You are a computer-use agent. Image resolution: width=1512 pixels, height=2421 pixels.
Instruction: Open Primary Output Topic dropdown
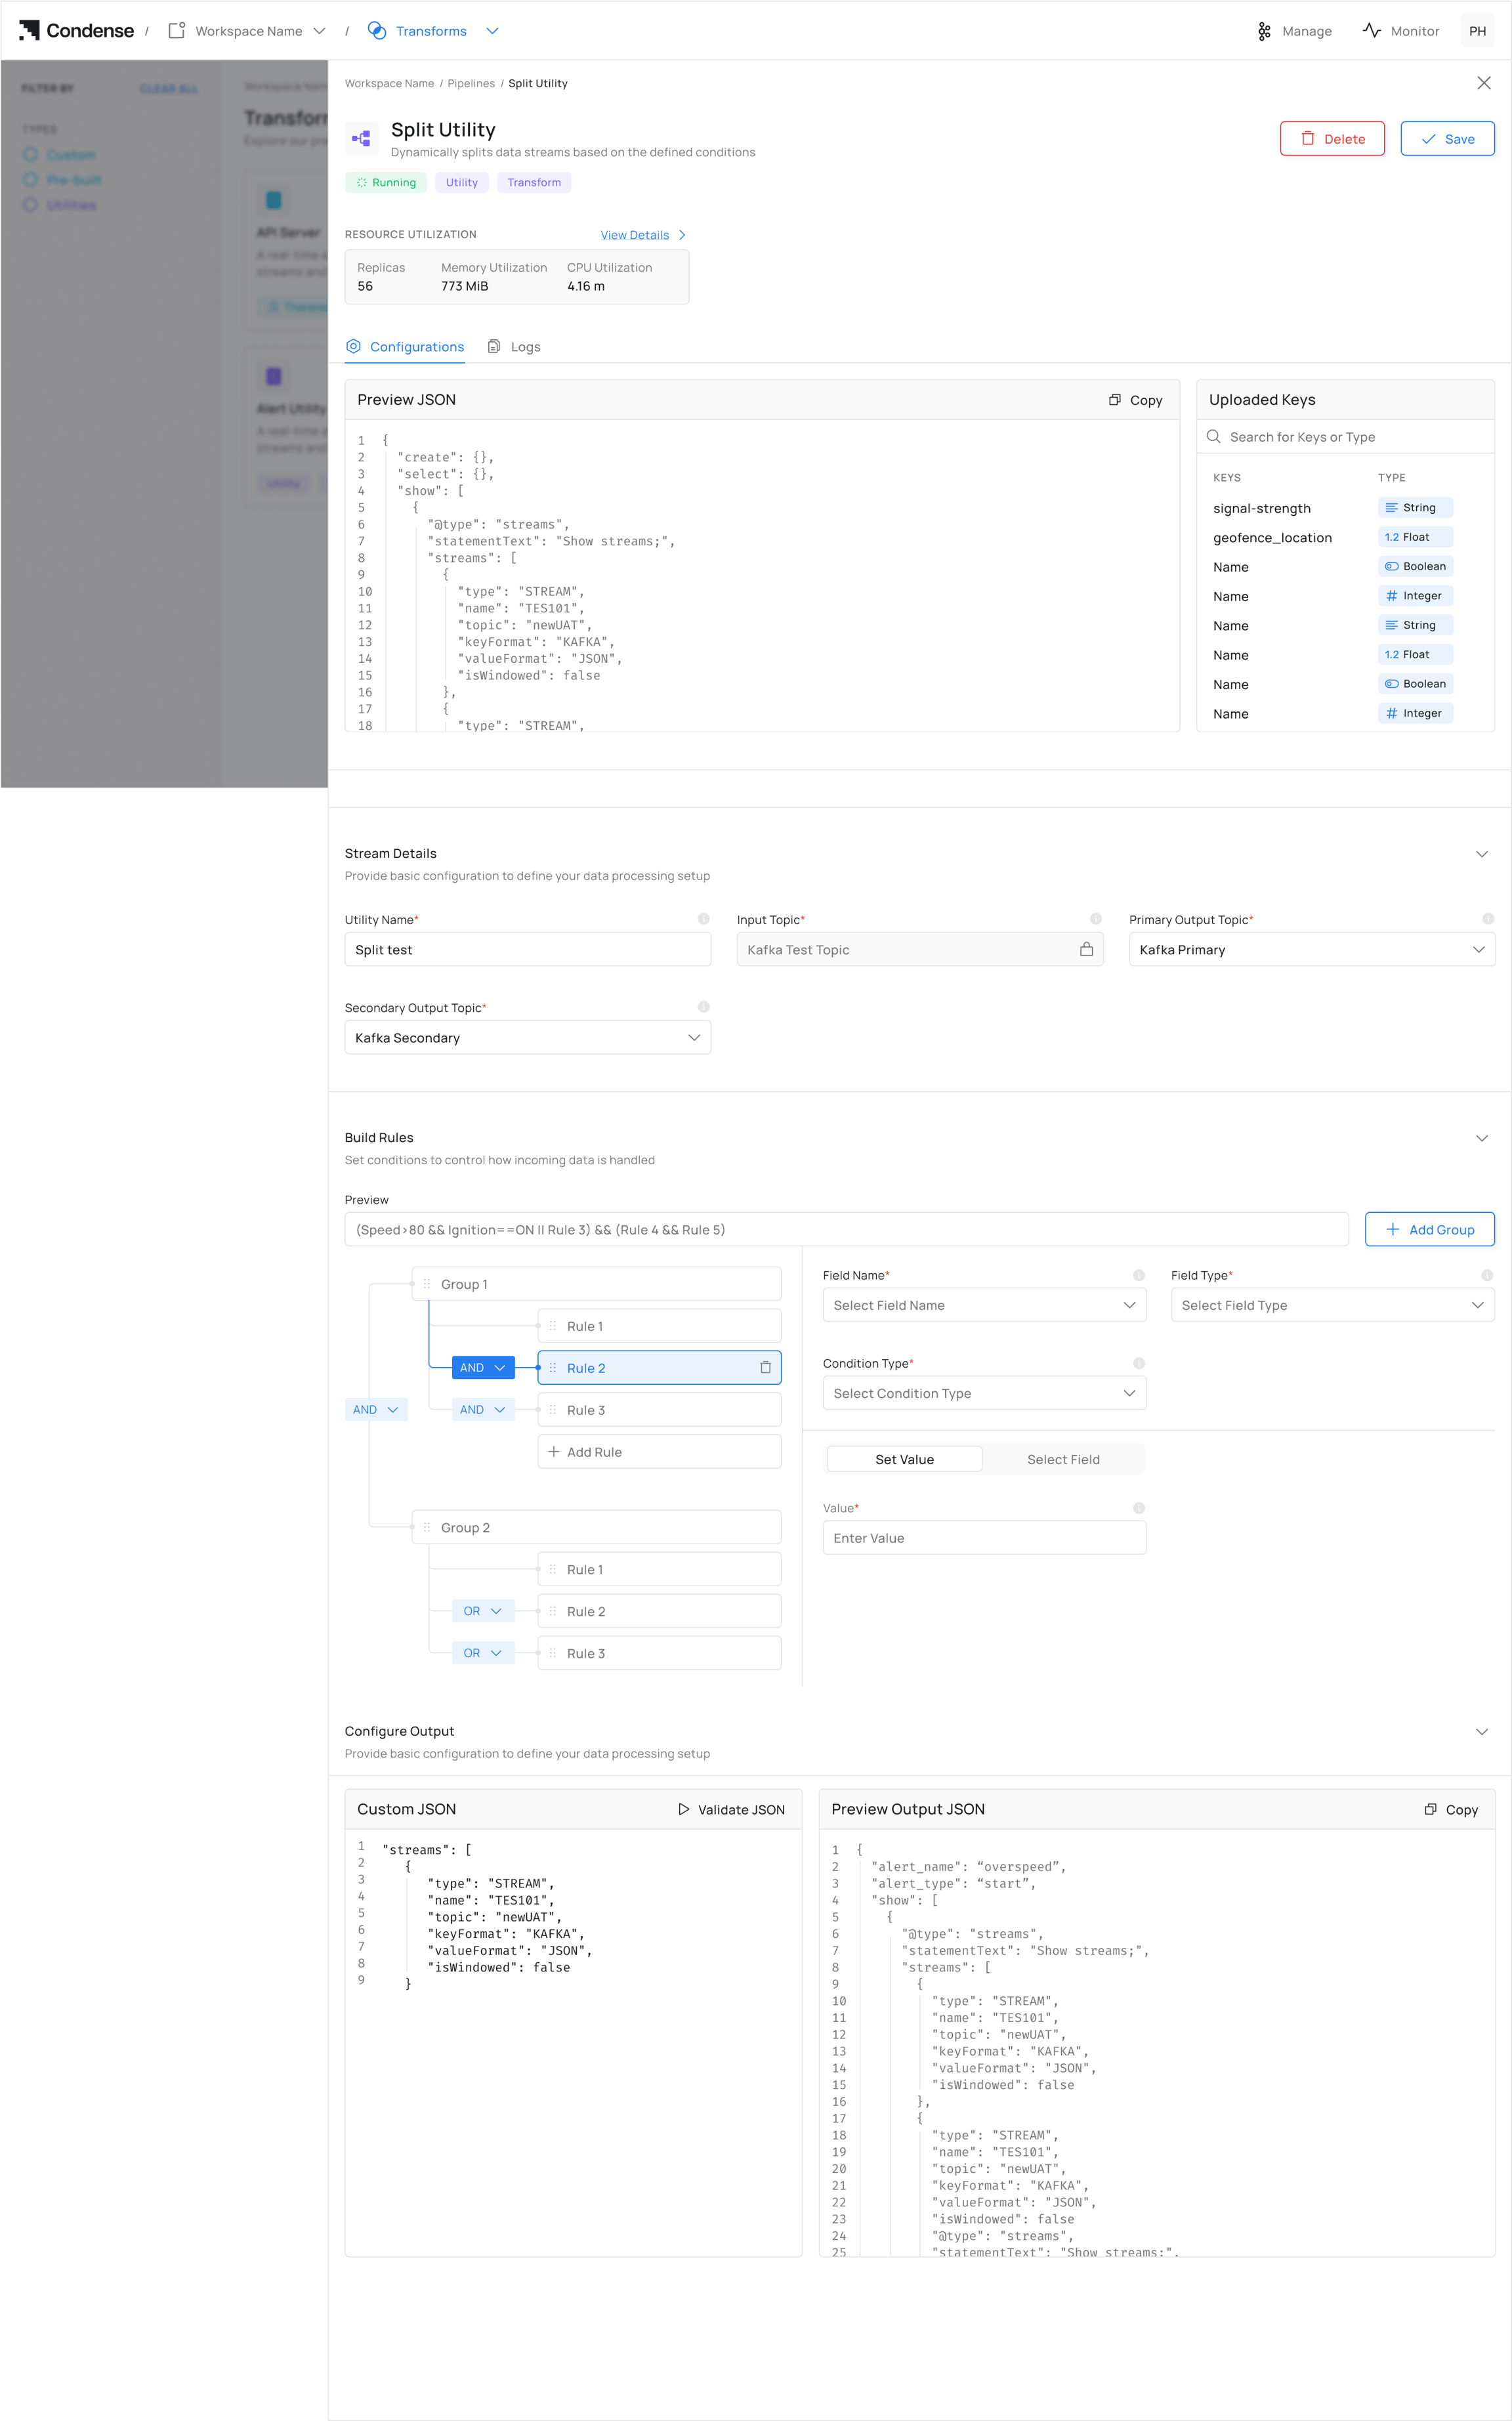pos(1311,950)
